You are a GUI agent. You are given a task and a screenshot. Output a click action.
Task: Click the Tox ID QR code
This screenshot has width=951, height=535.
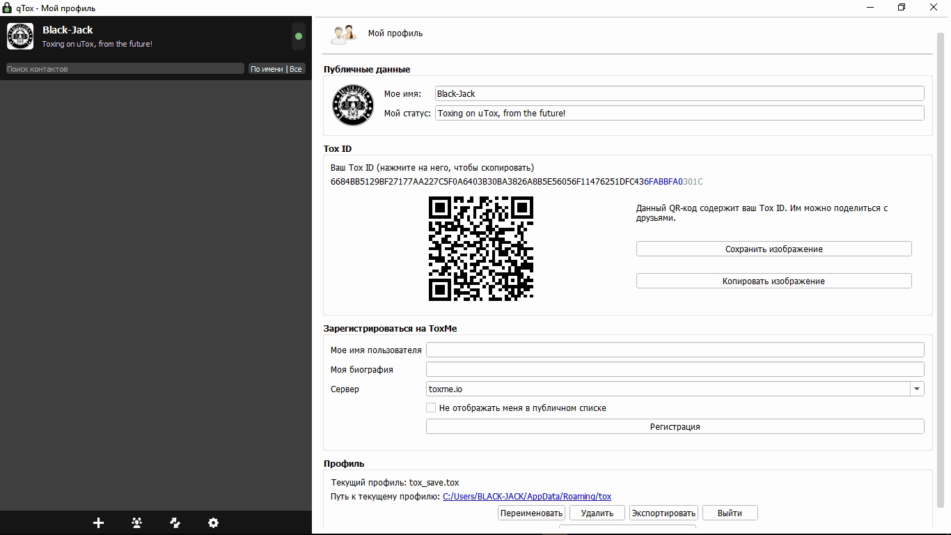point(480,249)
